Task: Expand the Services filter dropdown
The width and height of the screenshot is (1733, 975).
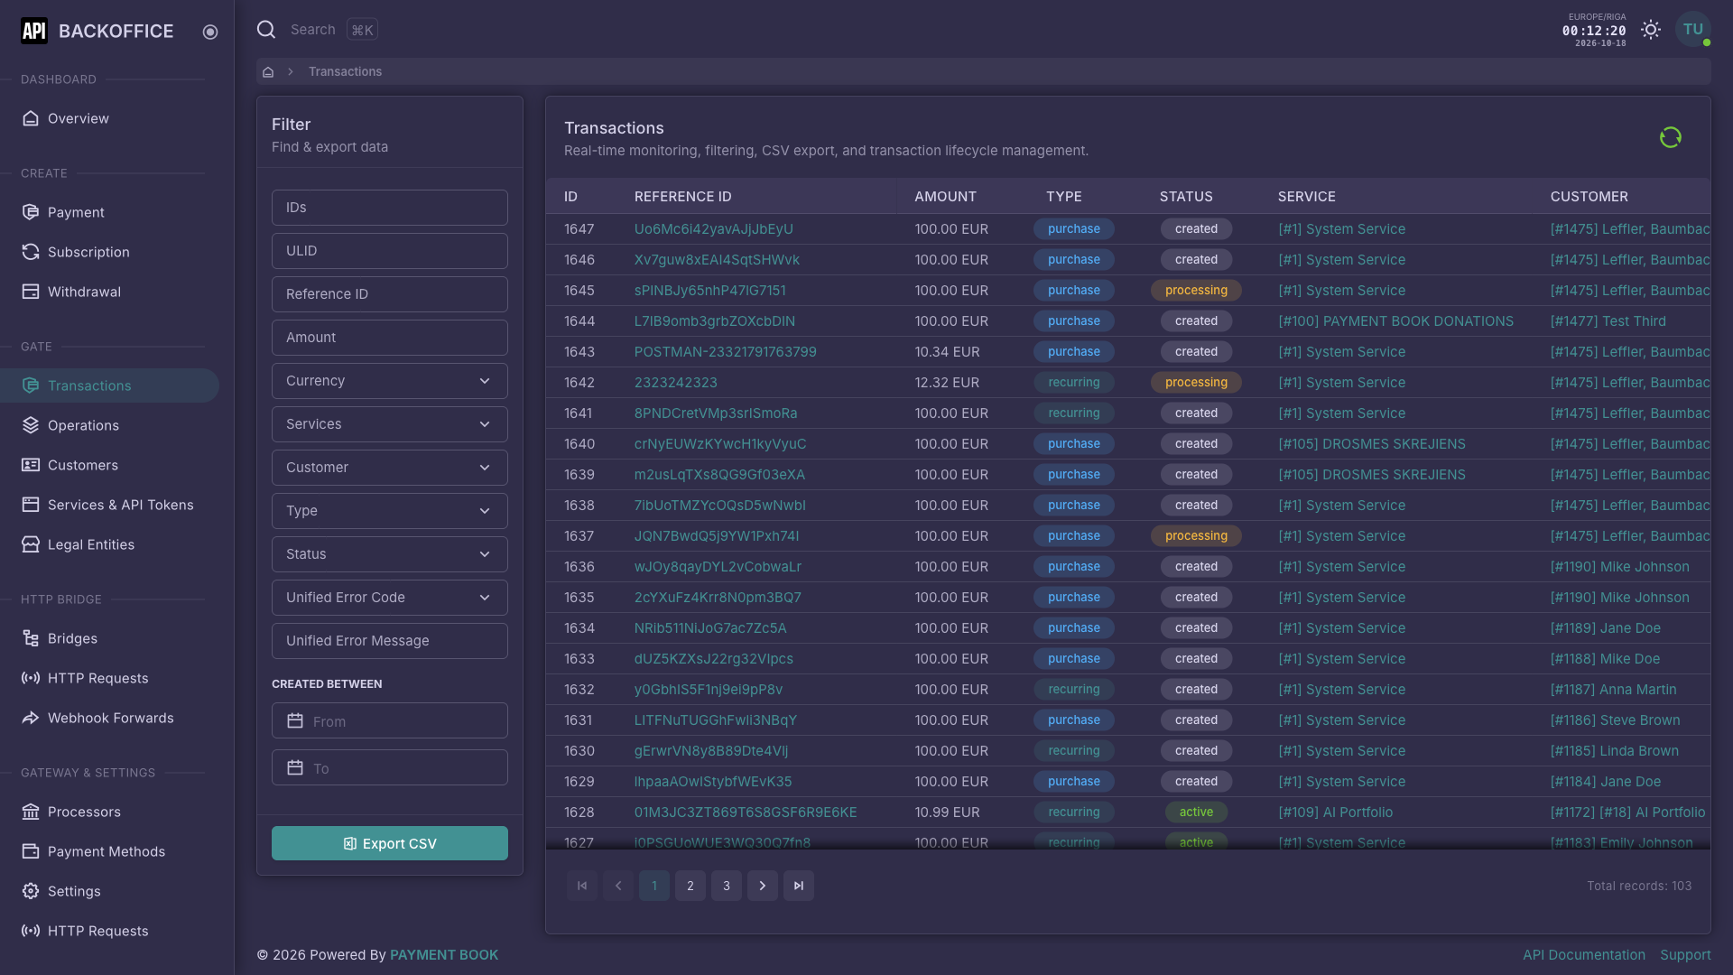Action: click(390, 424)
